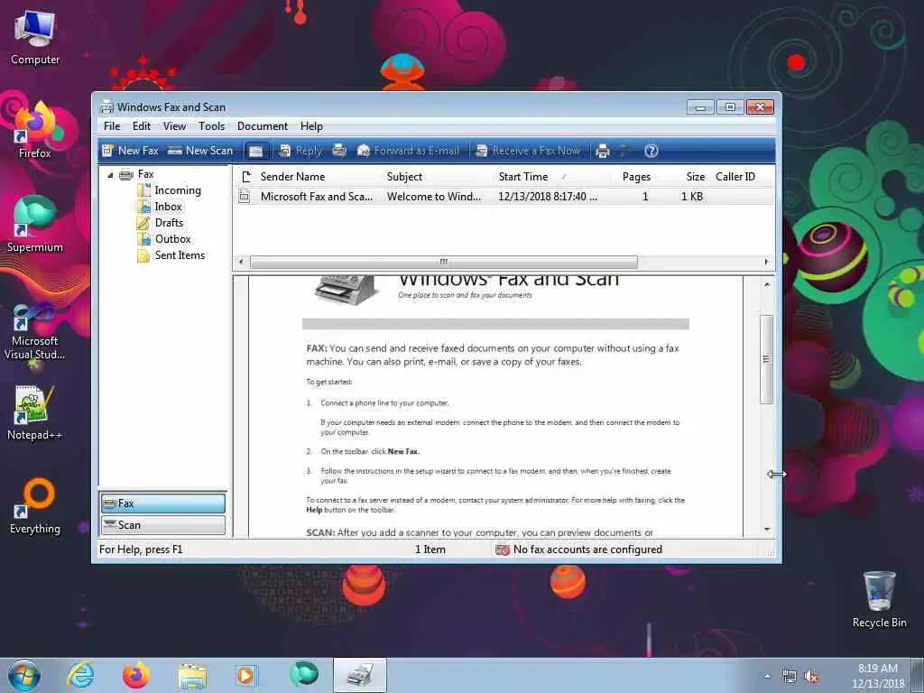
Task: Show hidden tray icons arrow
Action: (x=767, y=677)
